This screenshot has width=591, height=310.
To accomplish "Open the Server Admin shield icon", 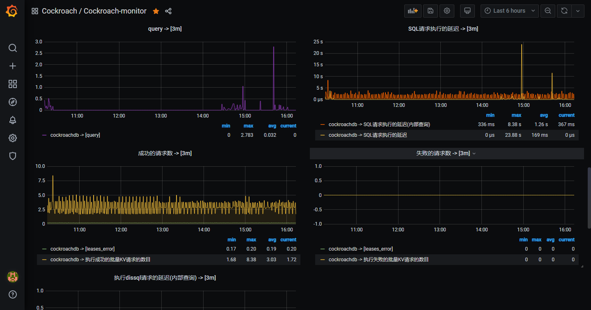I will tap(13, 156).
